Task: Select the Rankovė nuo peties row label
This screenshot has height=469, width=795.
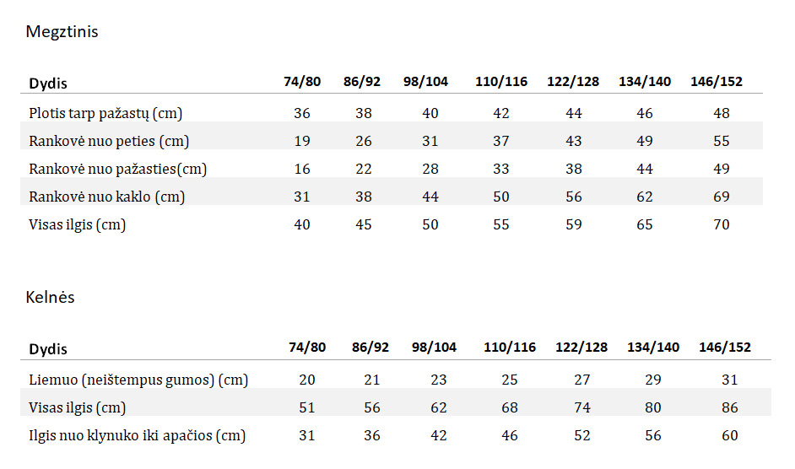Action: coord(109,141)
